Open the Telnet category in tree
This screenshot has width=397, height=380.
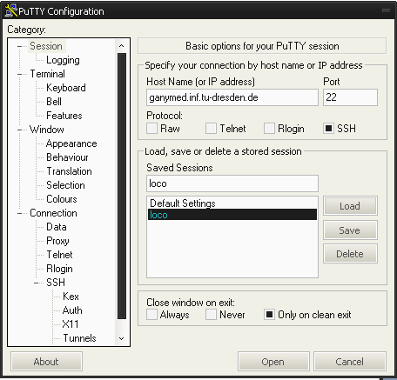59,255
